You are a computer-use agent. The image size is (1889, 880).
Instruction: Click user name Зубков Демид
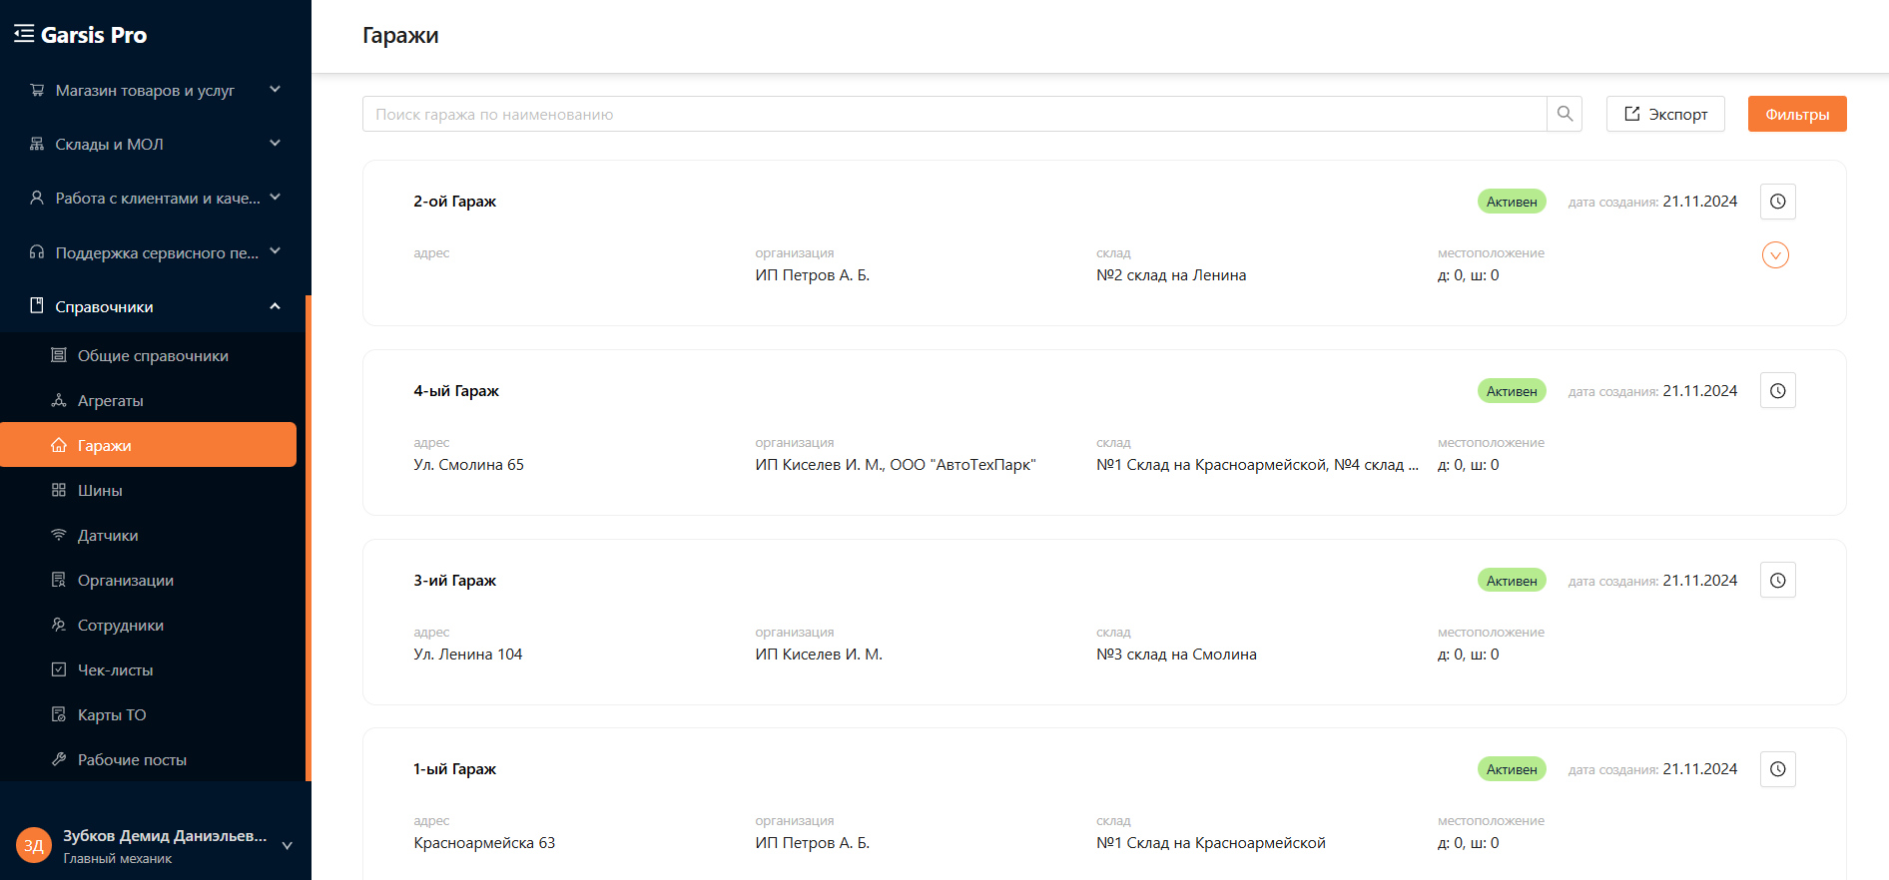click(x=165, y=836)
